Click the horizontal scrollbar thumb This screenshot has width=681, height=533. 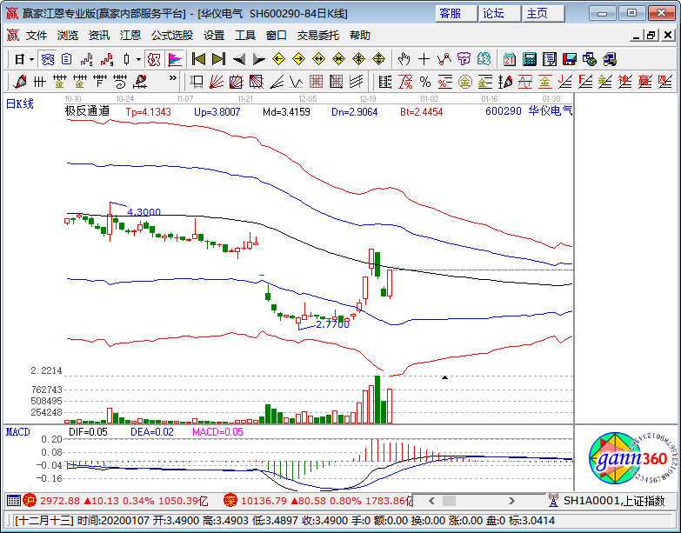point(449,501)
